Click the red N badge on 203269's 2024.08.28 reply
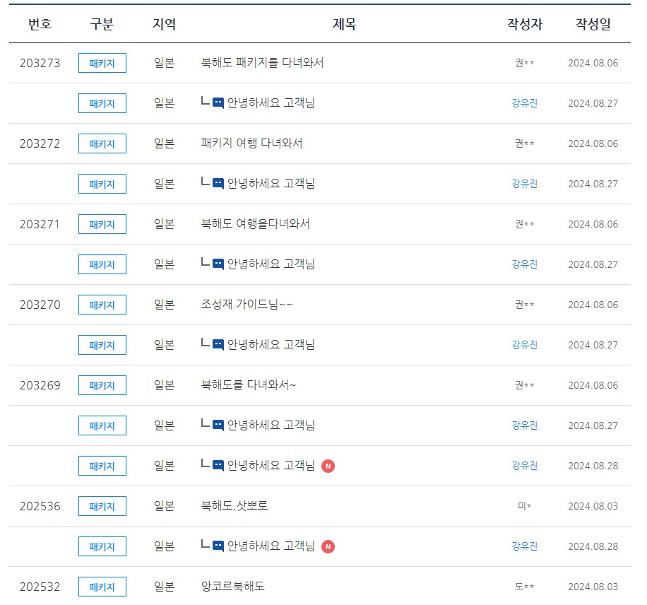Screen dimensions: 647x605 [328, 466]
